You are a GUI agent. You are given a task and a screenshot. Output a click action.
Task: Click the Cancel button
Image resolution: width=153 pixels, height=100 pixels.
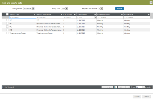pyautogui.click(x=146, y=97)
